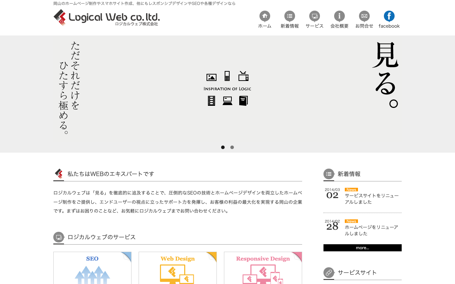
Task: Click the intro paragraph starting ロジカルウェブは
Action: click(x=178, y=202)
